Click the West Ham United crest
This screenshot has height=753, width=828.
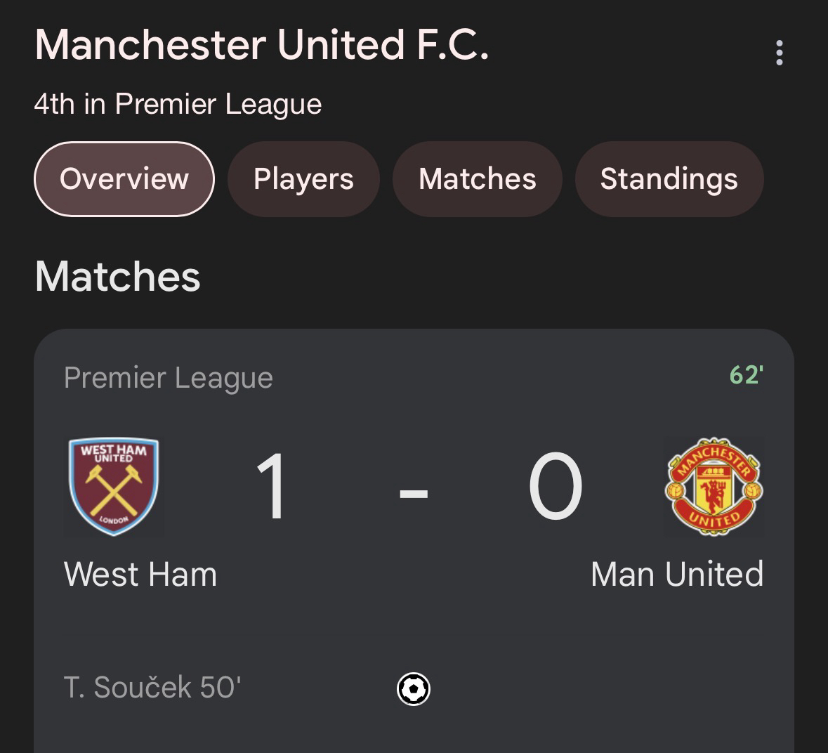tap(114, 486)
